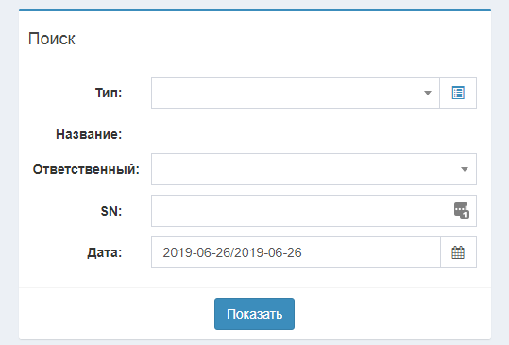Screen dimensions: 509x345
Task: Select the 2019-06-26/2019-06-26 date text
Action: click(232, 252)
